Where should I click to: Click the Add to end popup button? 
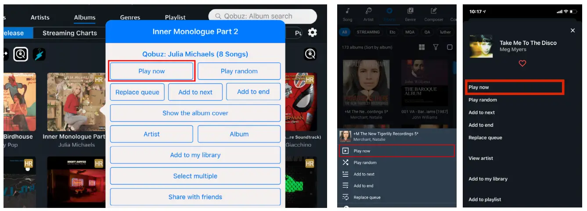253,92
